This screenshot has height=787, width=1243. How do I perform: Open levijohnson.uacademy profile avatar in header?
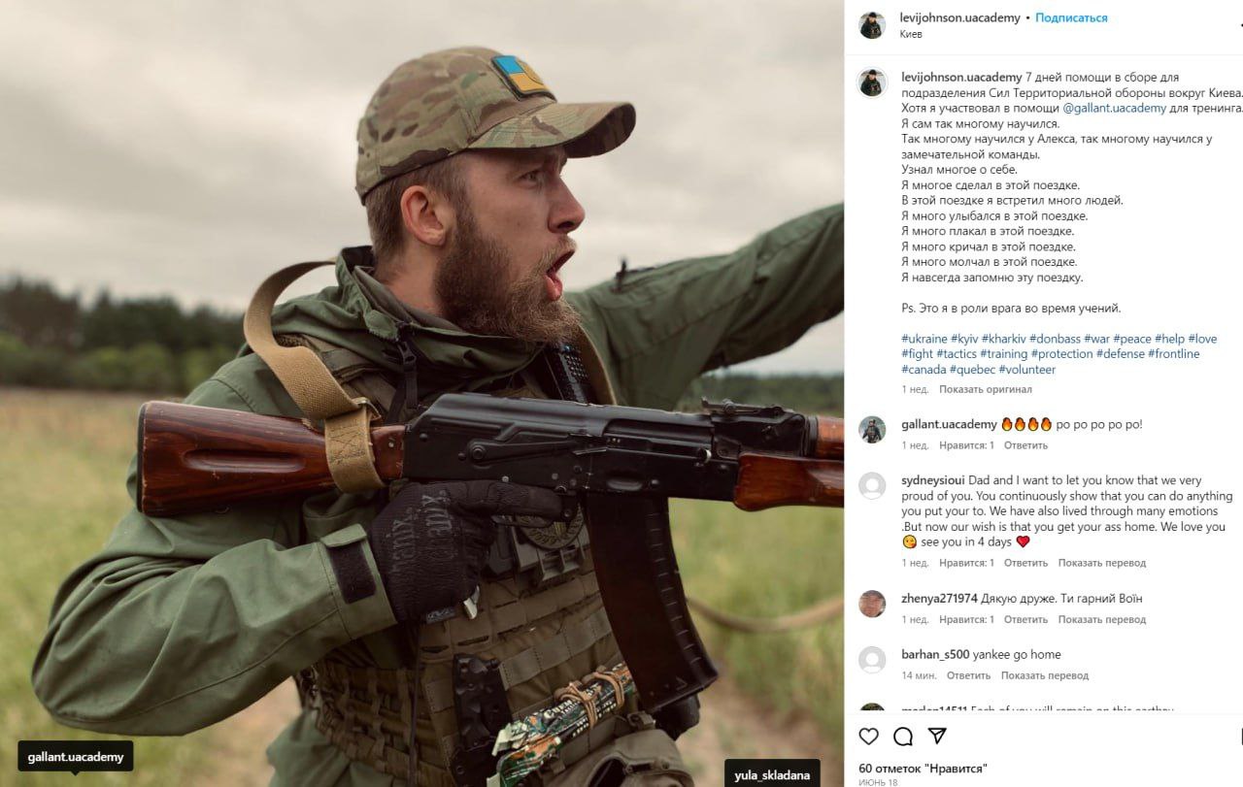coord(872,25)
